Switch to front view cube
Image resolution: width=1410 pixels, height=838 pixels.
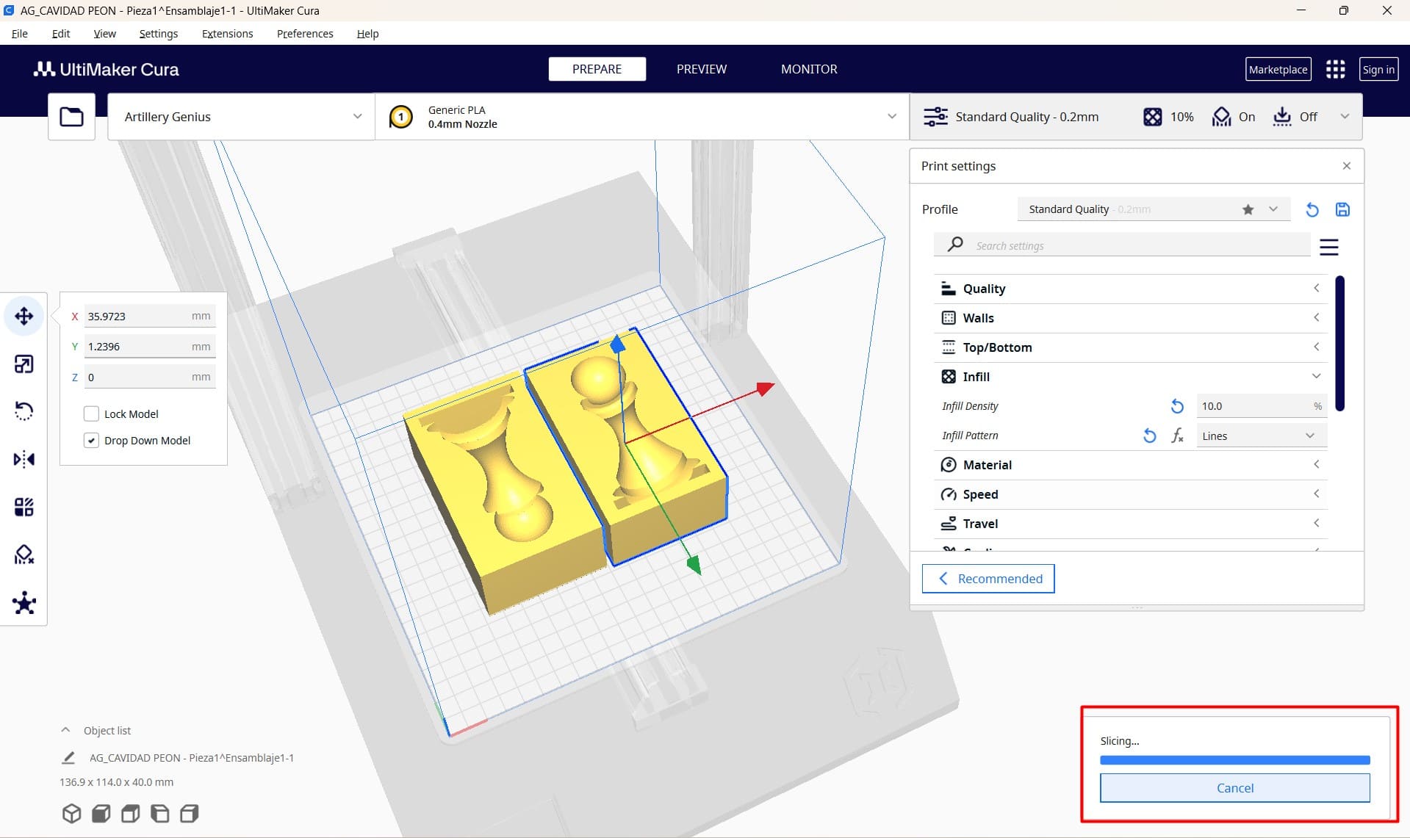pyautogui.click(x=101, y=814)
